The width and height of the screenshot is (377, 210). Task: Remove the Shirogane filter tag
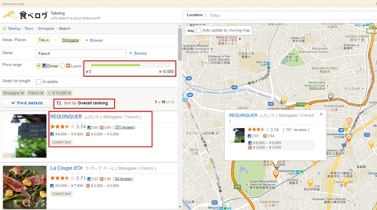[22, 93]
